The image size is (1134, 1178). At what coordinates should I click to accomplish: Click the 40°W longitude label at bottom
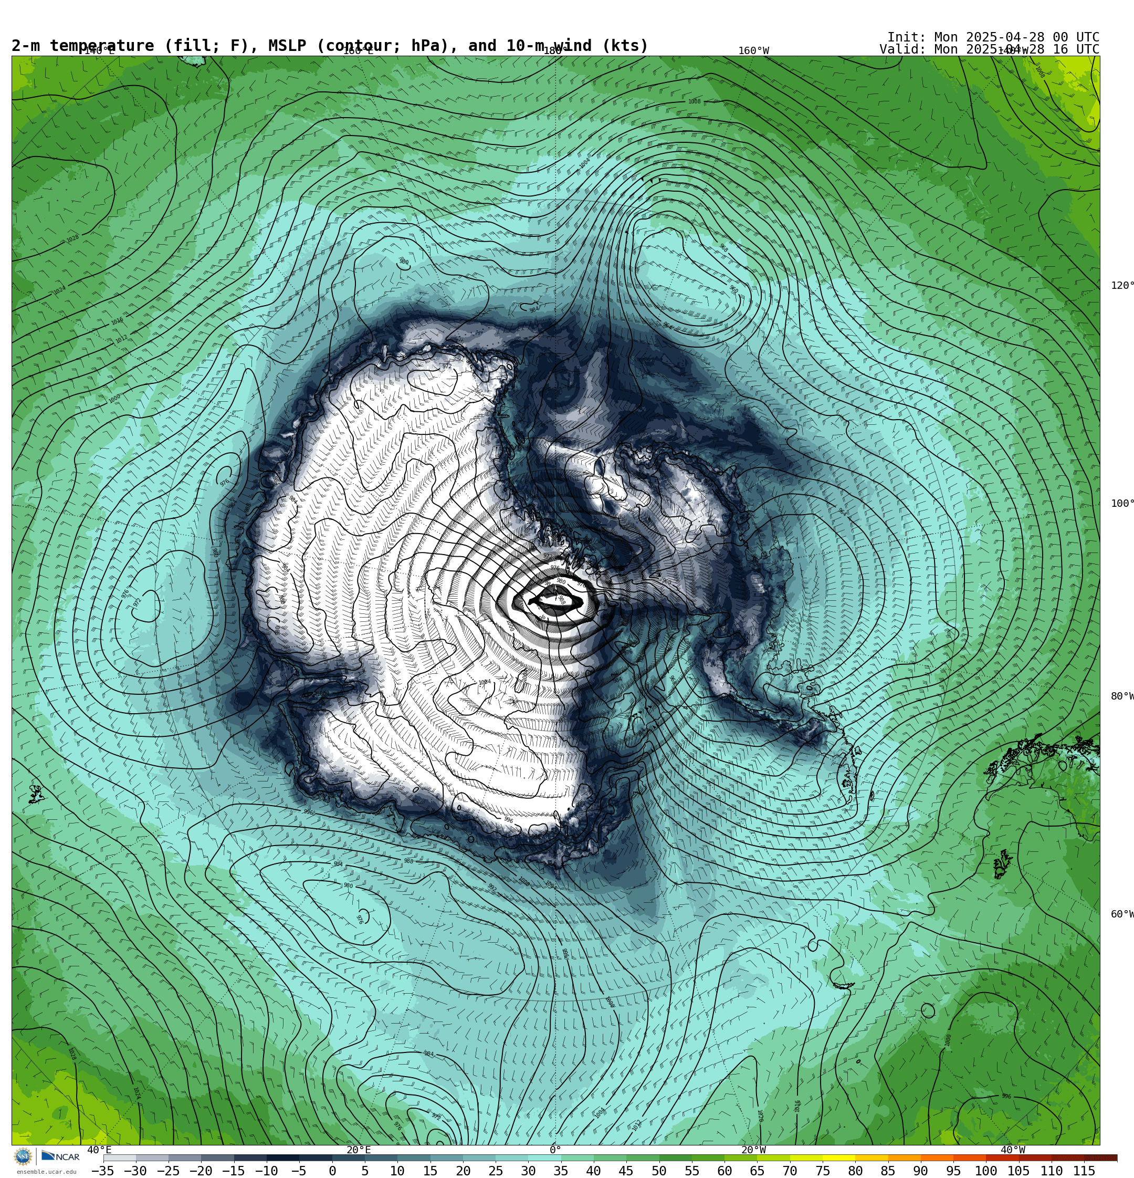tap(1013, 1150)
